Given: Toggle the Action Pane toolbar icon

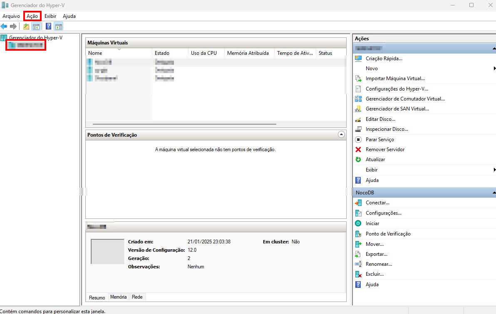Looking at the screenshot, I should tap(58, 27).
